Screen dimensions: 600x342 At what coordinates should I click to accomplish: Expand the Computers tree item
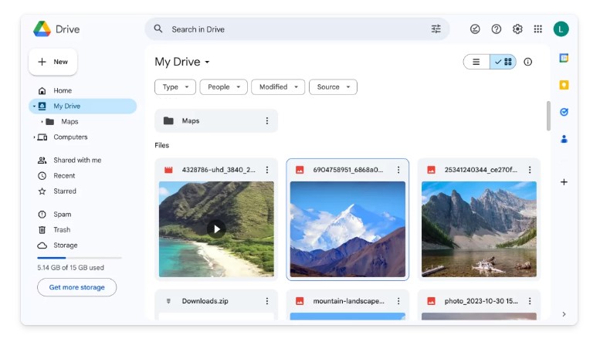point(35,137)
